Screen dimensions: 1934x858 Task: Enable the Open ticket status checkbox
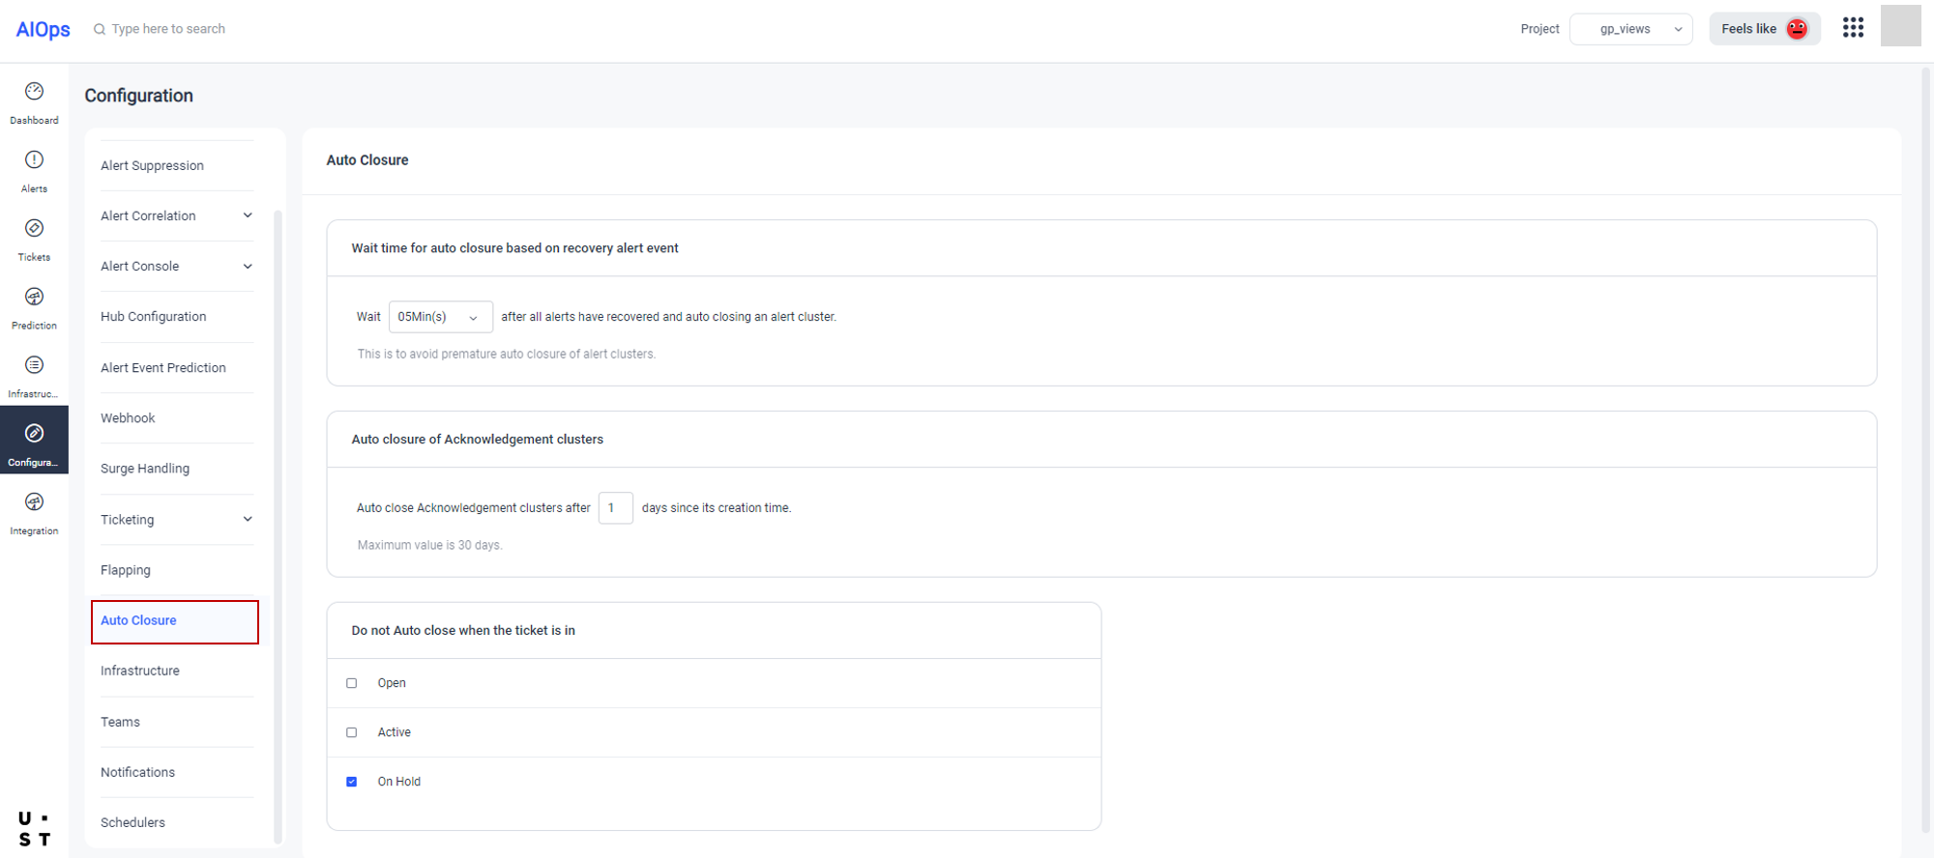(x=352, y=683)
